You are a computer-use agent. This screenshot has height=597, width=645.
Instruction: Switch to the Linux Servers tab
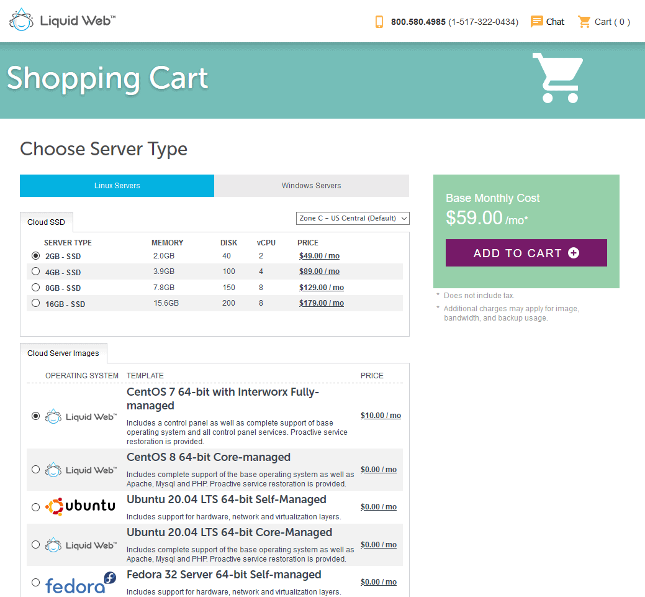[117, 186]
